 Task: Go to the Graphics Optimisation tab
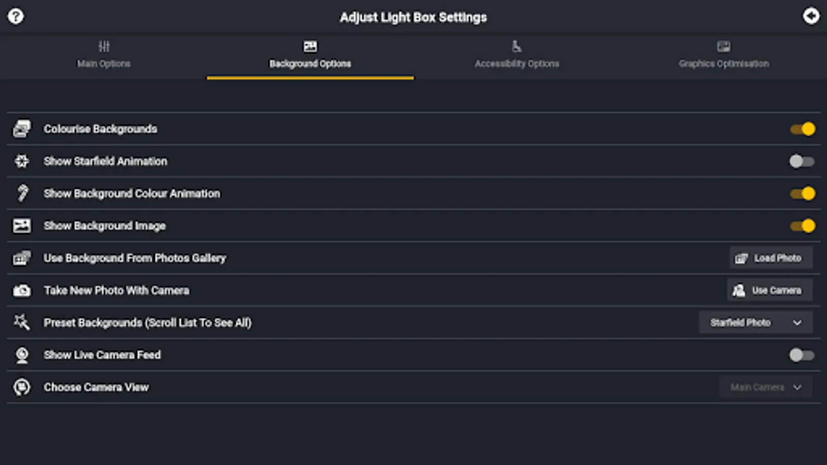click(x=724, y=55)
